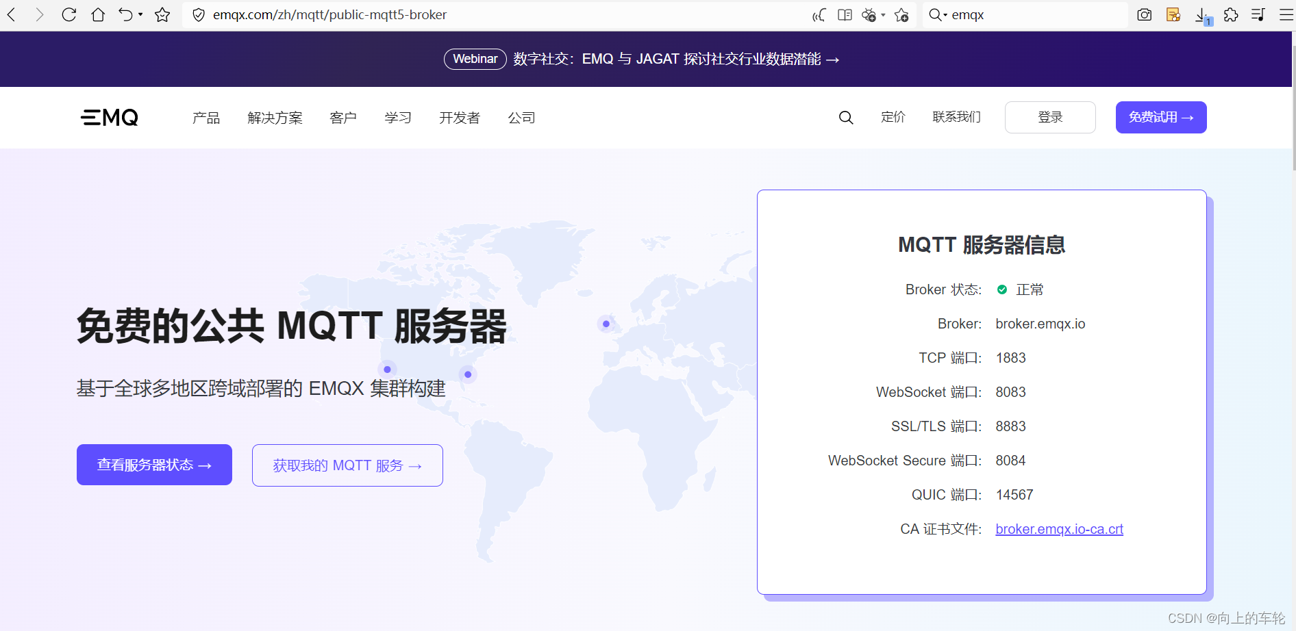Open the extensions puzzle icon
Image resolution: width=1296 pixels, height=631 pixels.
[x=1231, y=15]
